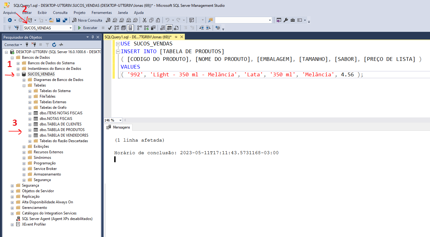Open the 146 % zoom dropdown
The image size is (430, 237).
(x=120, y=120)
